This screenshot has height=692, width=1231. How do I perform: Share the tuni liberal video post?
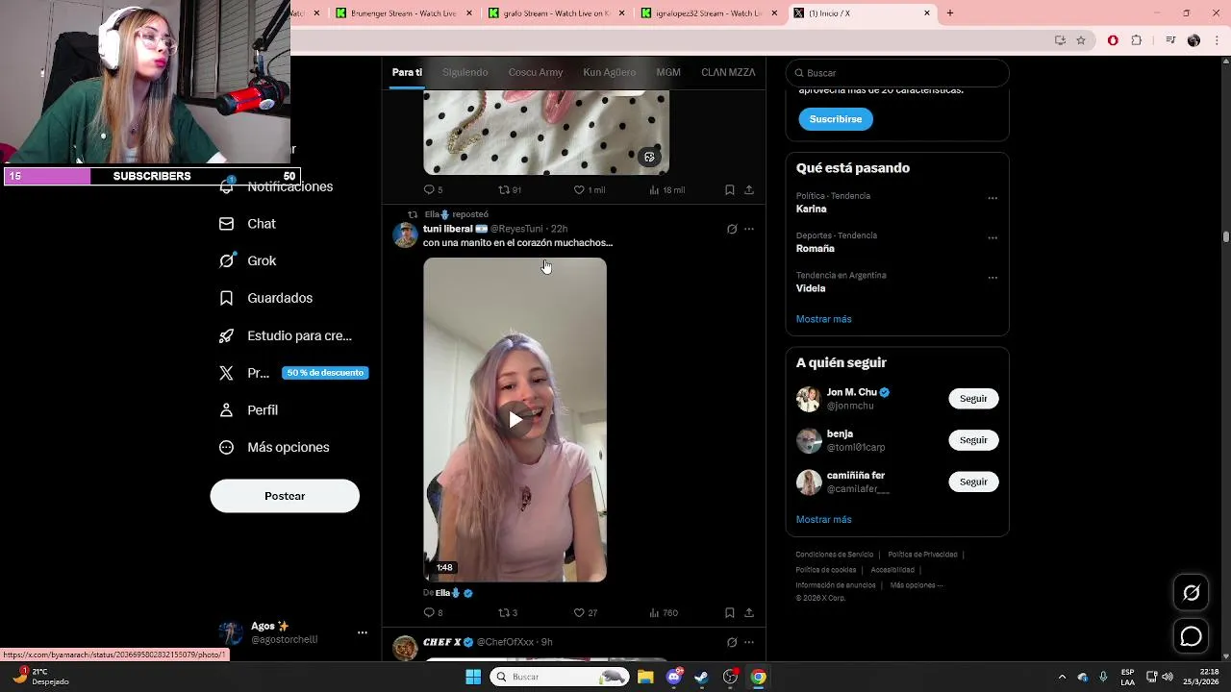[x=749, y=612]
